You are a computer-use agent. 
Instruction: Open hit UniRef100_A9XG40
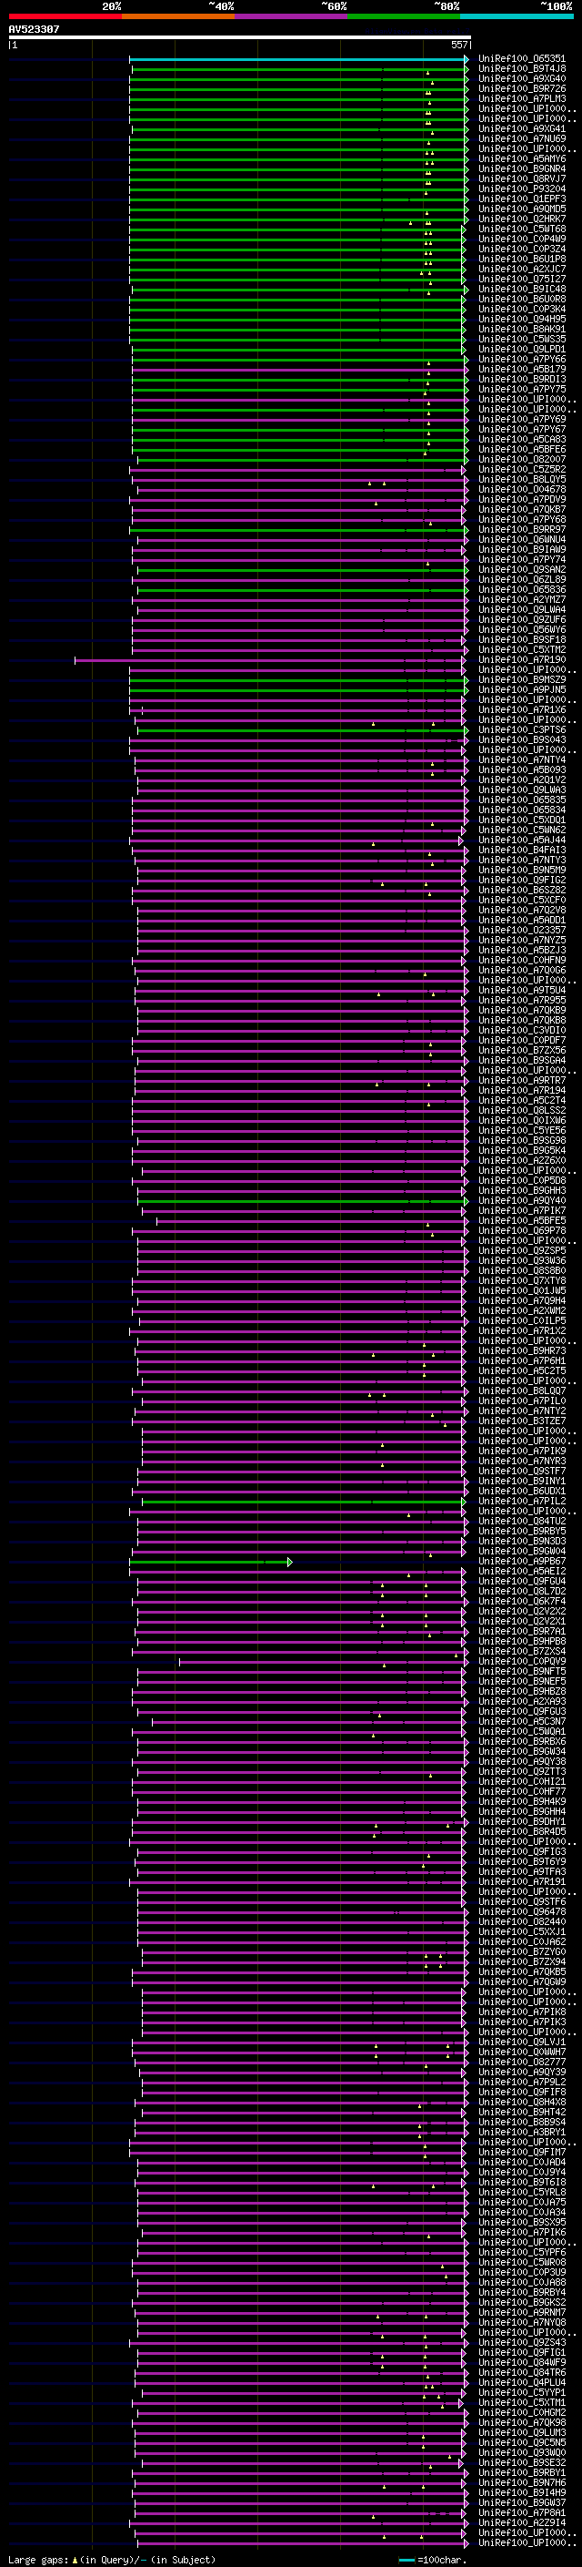[522, 78]
